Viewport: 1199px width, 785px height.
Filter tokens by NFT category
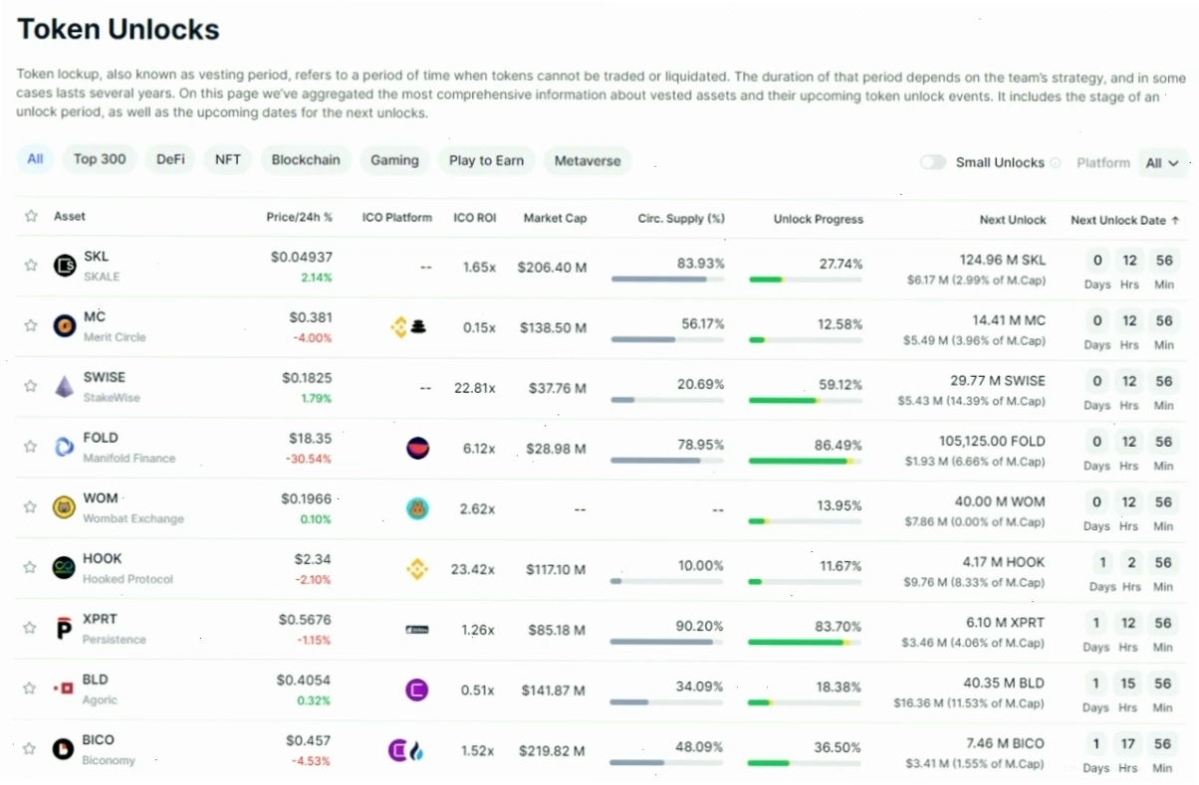(x=228, y=159)
